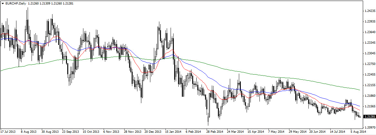Click the EURCHF,Daily chart title
The image size is (376, 135).
[15, 3]
